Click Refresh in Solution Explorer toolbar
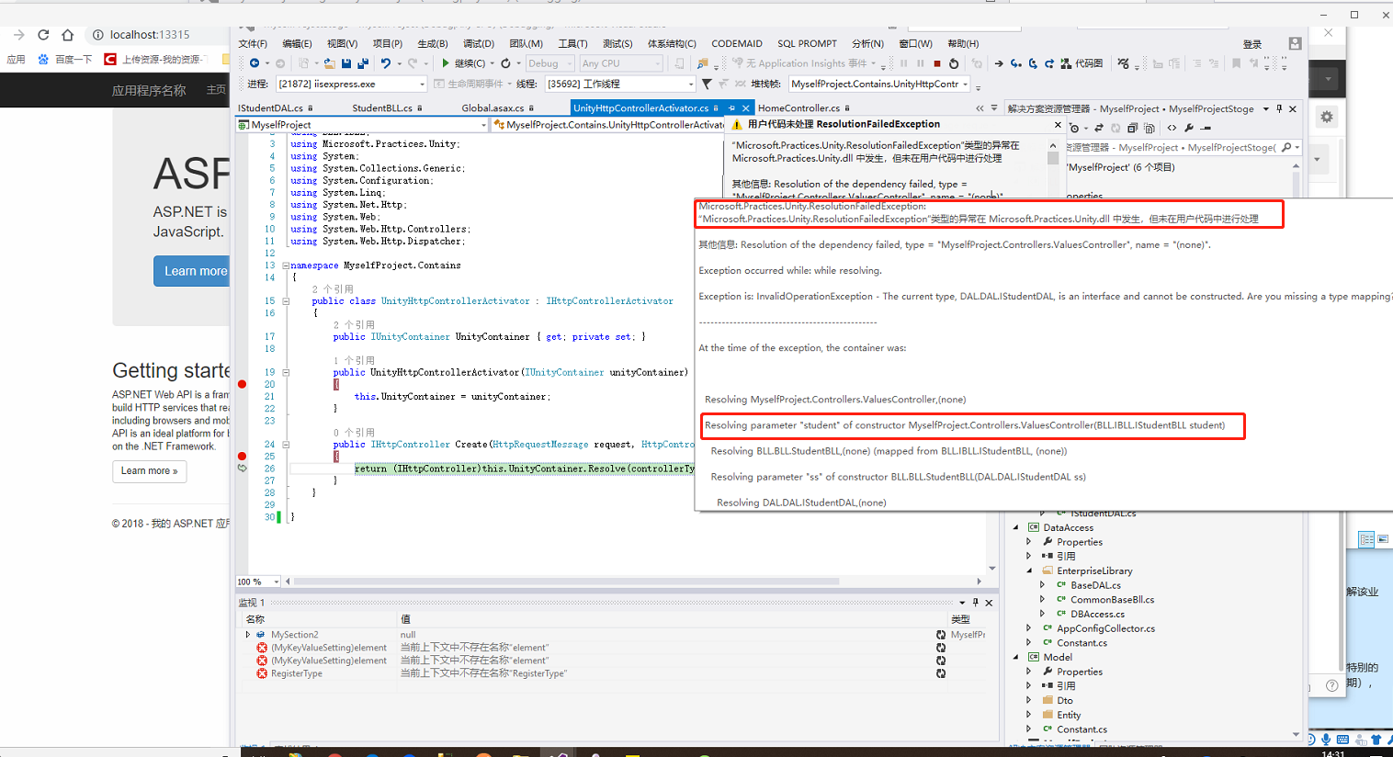 pos(1116,129)
